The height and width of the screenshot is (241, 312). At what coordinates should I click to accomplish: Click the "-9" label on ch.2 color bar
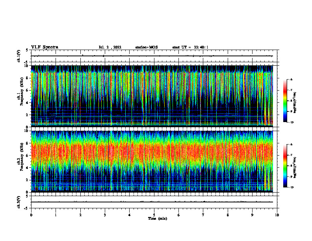pos(291,177)
